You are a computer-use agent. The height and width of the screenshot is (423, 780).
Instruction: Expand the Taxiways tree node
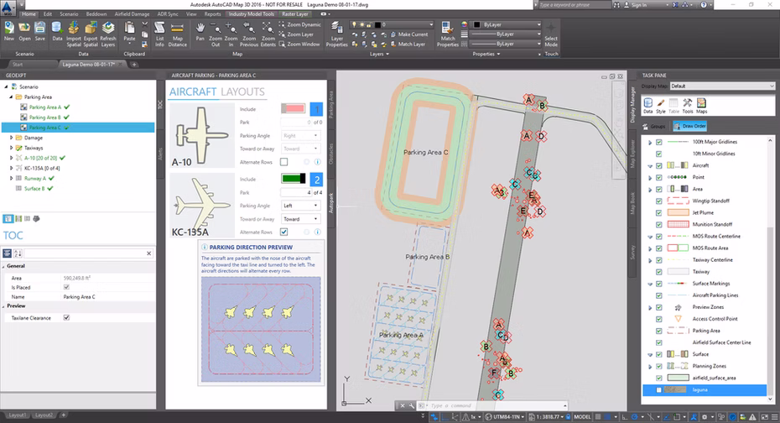[x=11, y=148]
